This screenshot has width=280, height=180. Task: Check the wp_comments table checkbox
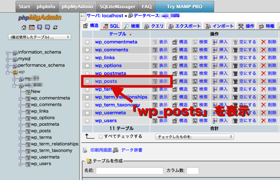click(x=87, y=50)
